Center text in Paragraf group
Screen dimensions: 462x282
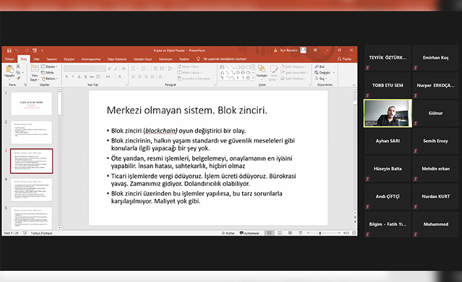139,77
